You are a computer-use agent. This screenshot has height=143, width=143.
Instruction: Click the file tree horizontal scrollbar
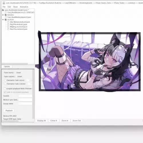point(15,64)
